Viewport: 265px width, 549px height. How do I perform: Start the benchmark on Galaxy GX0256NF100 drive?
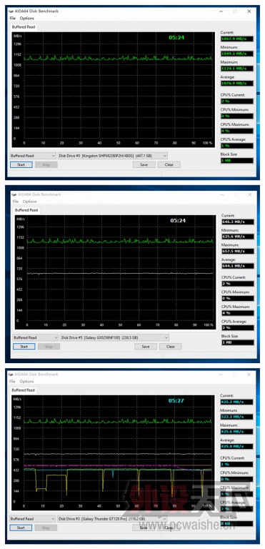click(x=24, y=346)
